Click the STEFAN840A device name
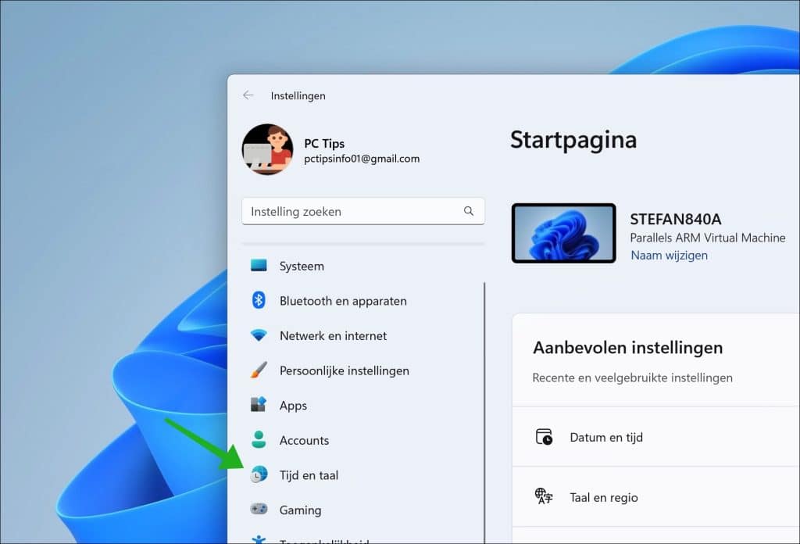Image resolution: width=800 pixels, height=544 pixels. (x=676, y=219)
